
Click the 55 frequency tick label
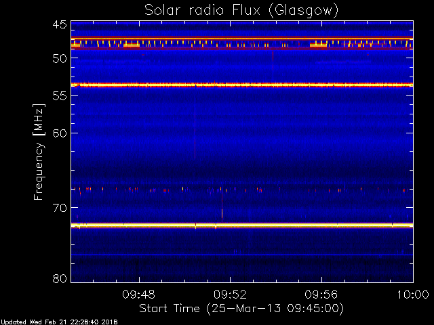[x=60, y=96]
